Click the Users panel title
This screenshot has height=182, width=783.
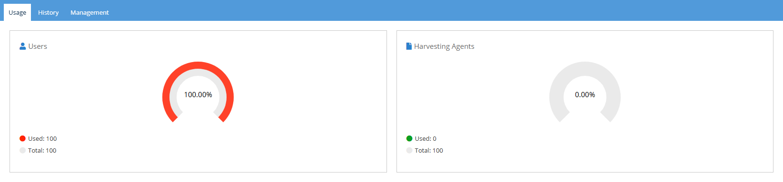click(38, 46)
